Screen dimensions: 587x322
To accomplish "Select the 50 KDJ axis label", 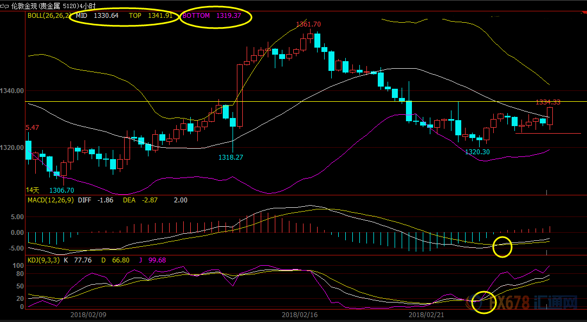I will click(20, 286).
